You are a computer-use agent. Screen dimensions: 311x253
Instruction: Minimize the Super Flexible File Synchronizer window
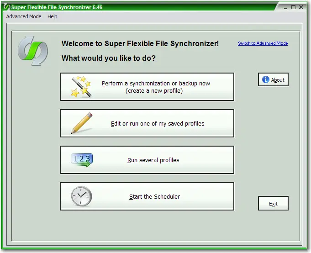(285, 7)
